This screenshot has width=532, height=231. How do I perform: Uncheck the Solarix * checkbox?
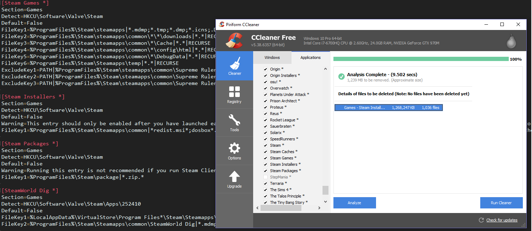coord(265,133)
